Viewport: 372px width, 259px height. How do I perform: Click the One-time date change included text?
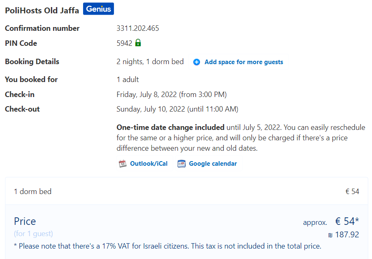(170, 127)
